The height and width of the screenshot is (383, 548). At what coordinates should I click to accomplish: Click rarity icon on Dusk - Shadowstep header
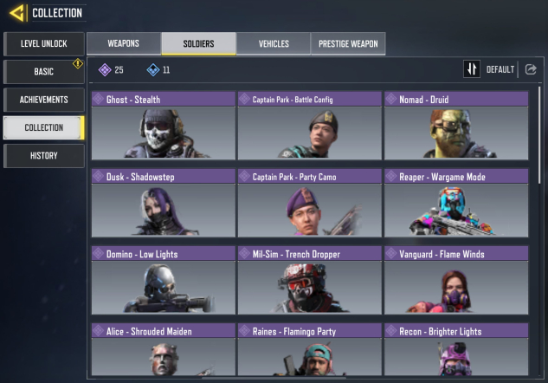coord(98,176)
